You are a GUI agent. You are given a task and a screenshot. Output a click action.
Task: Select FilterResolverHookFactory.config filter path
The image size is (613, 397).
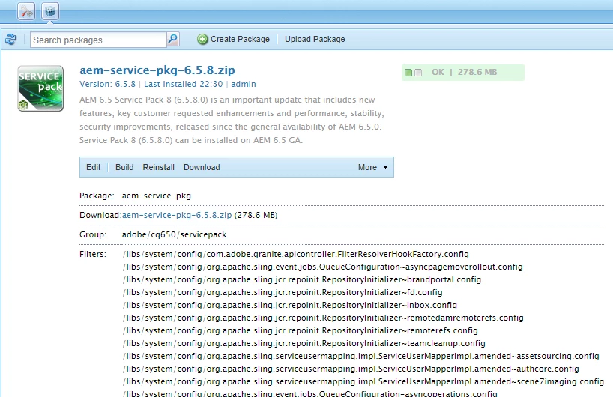tap(295, 255)
